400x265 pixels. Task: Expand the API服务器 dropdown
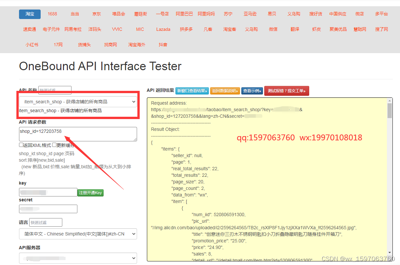[78, 258]
